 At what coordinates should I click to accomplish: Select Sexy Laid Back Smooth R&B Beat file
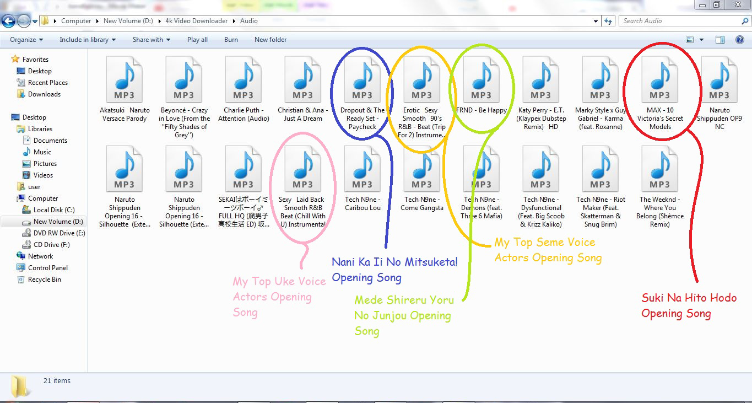(x=303, y=187)
